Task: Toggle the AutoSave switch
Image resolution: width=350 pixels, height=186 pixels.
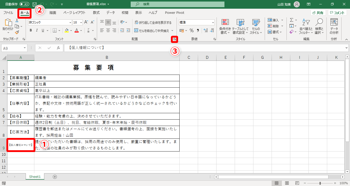Action: 24,4
